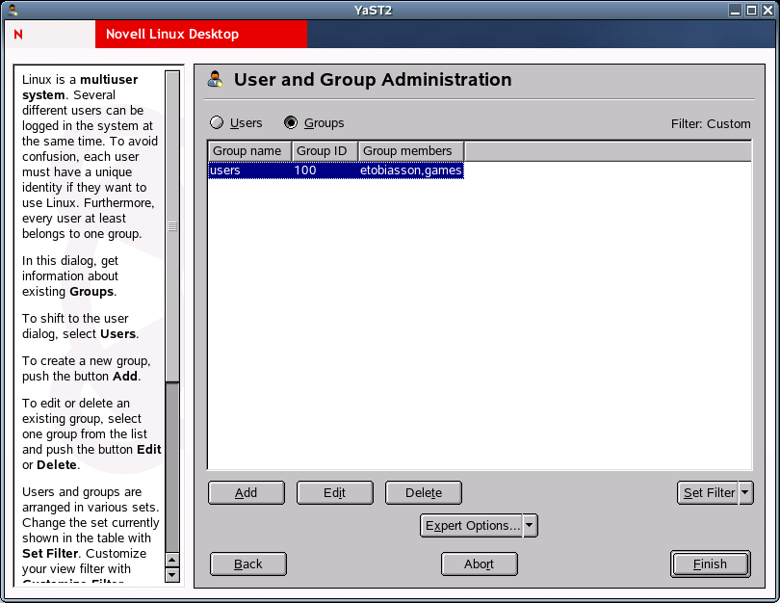This screenshot has height=603, width=780.
Task: Click the help panel scroll up arrow
Action: (x=172, y=561)
